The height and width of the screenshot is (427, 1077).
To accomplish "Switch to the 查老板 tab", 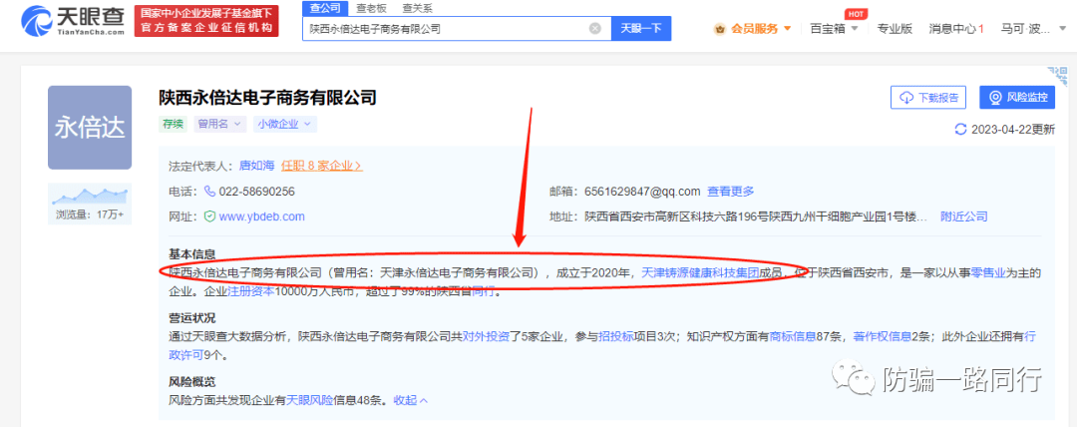I will click(371, 9).
